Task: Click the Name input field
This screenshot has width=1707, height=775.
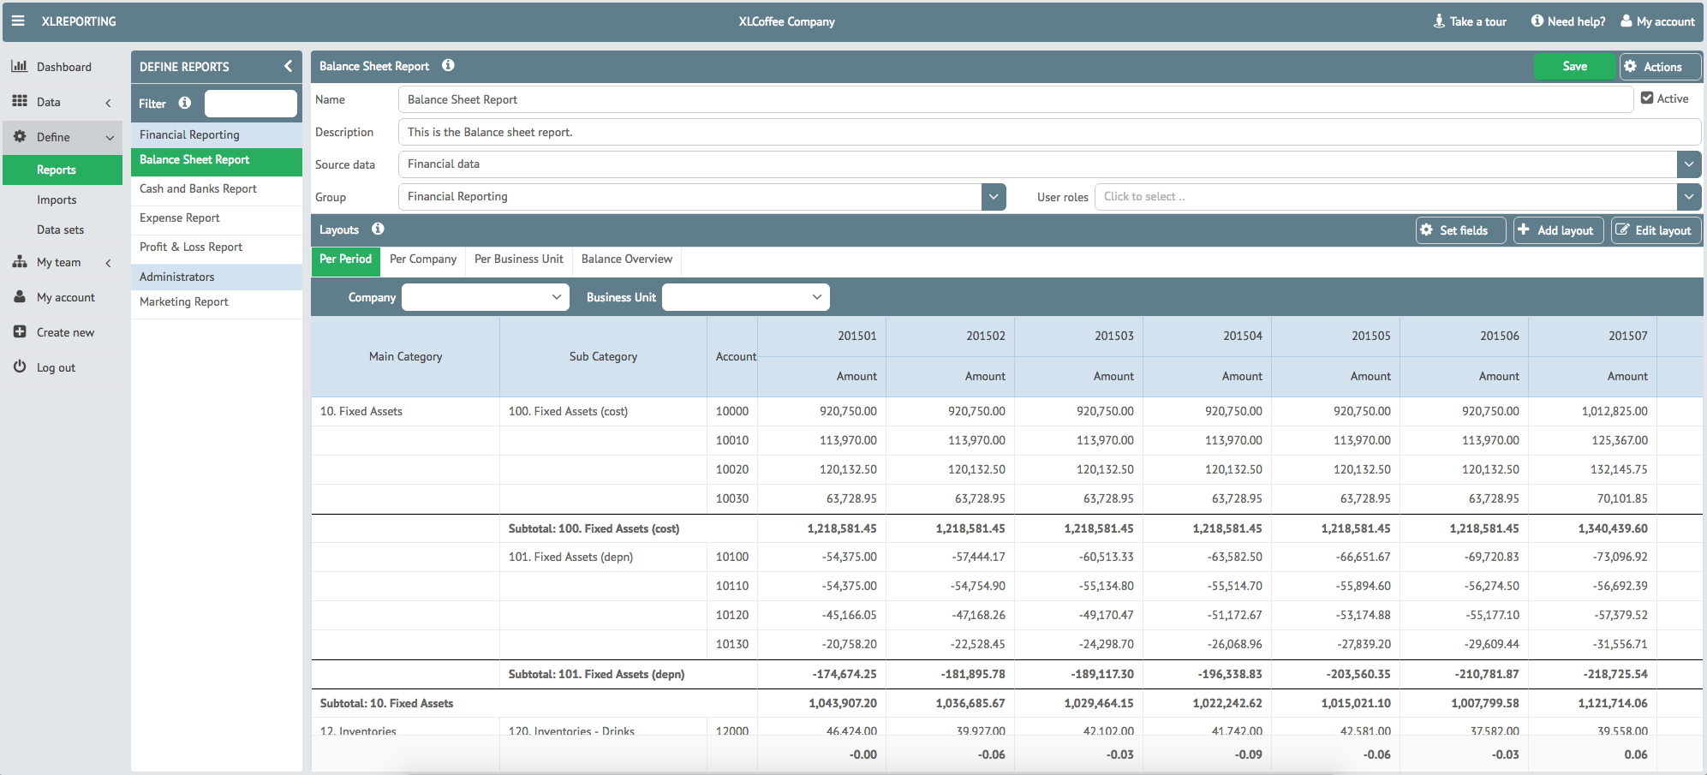Action: (1015, 99)
